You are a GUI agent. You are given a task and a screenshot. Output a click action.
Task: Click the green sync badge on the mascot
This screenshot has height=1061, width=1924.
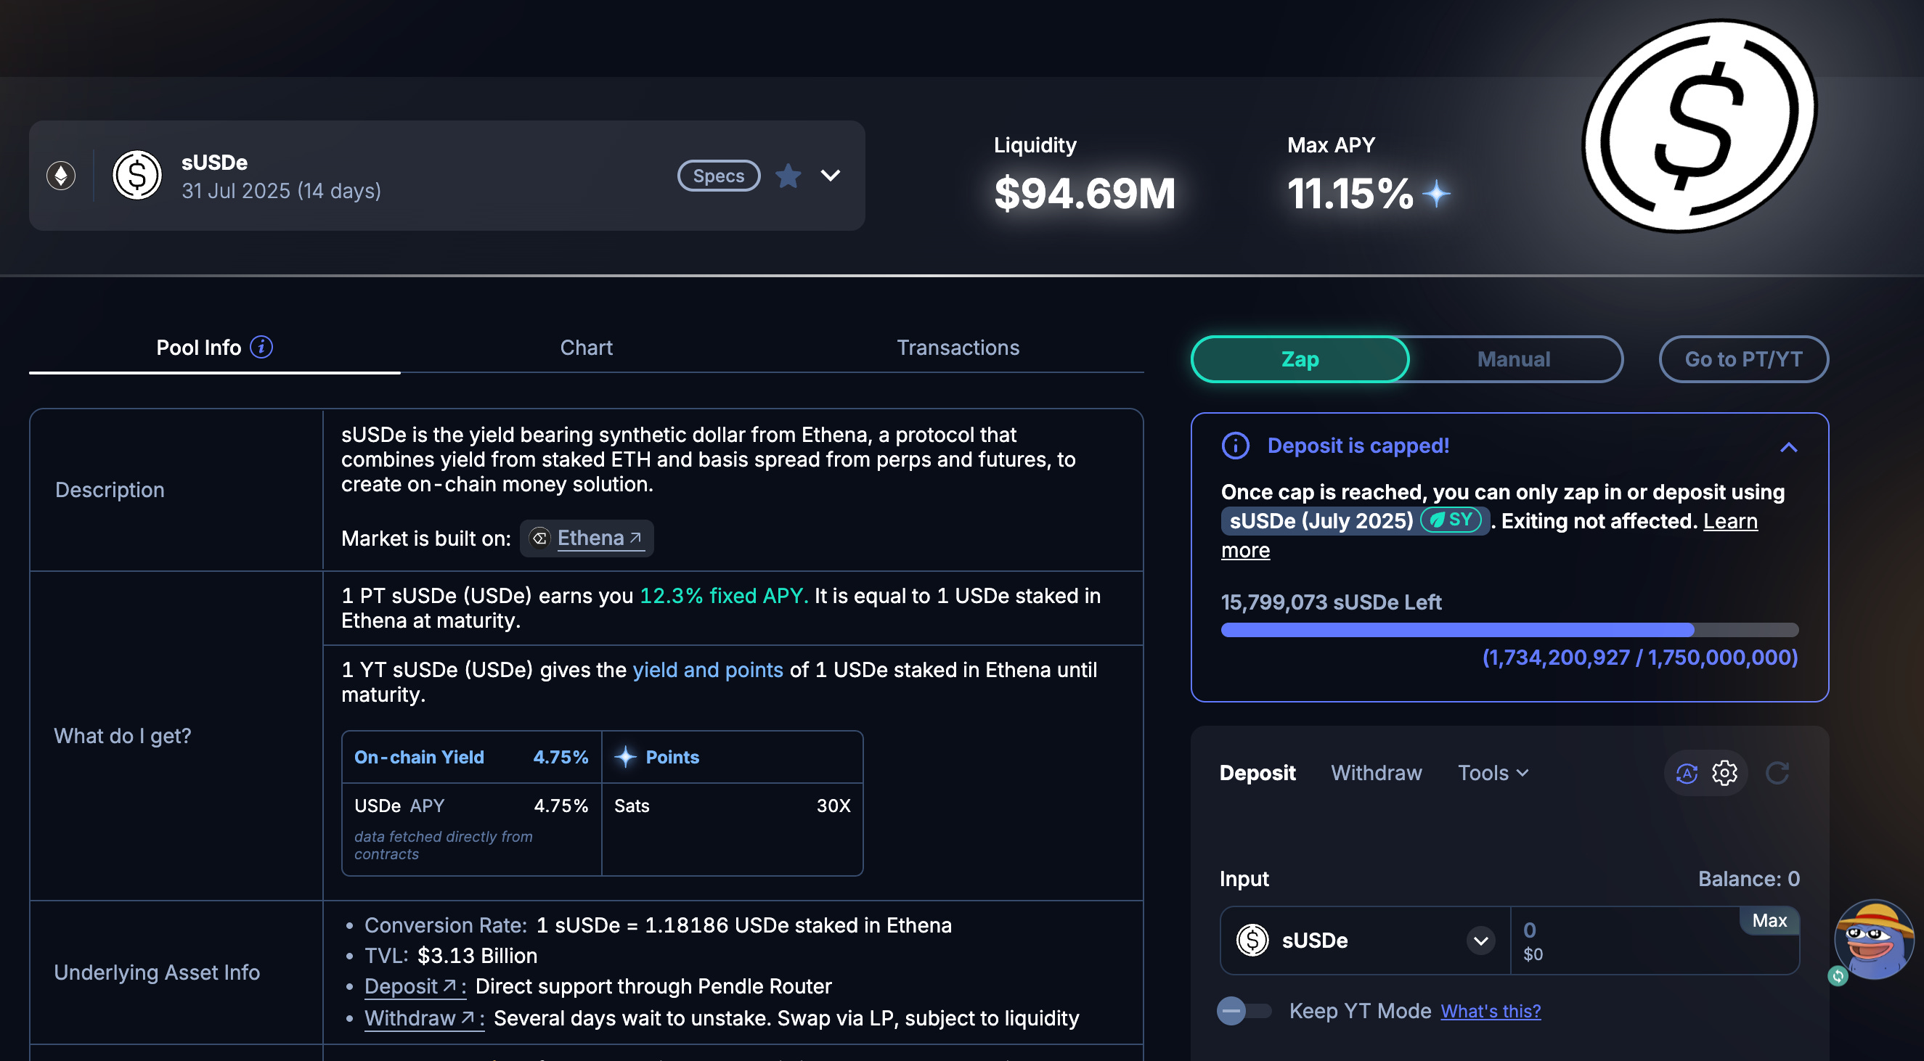(x=1838, y=976)
